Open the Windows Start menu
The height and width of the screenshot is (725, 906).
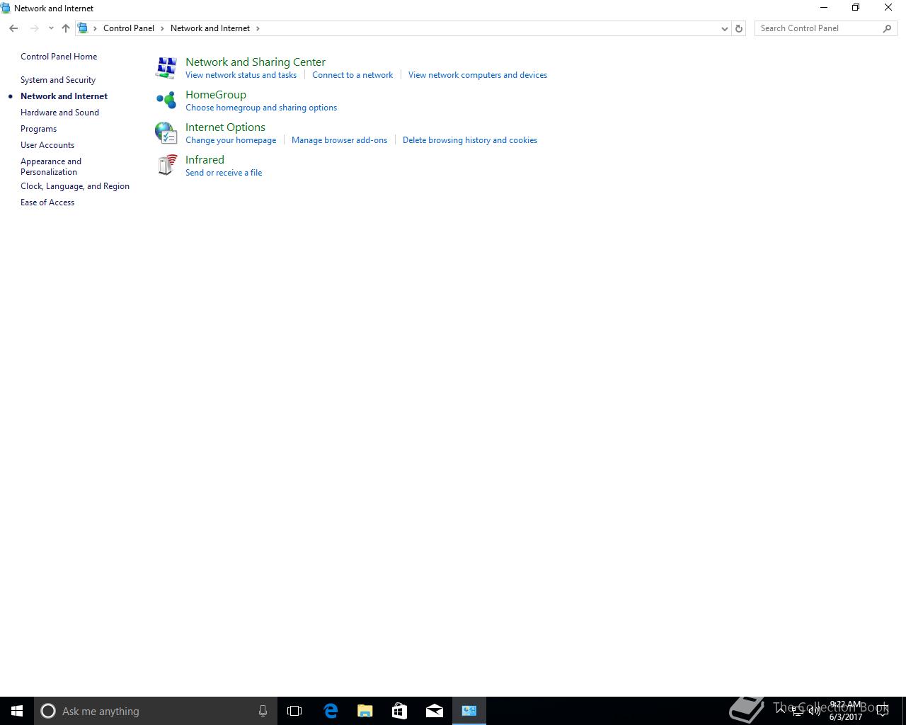[17, 711]
